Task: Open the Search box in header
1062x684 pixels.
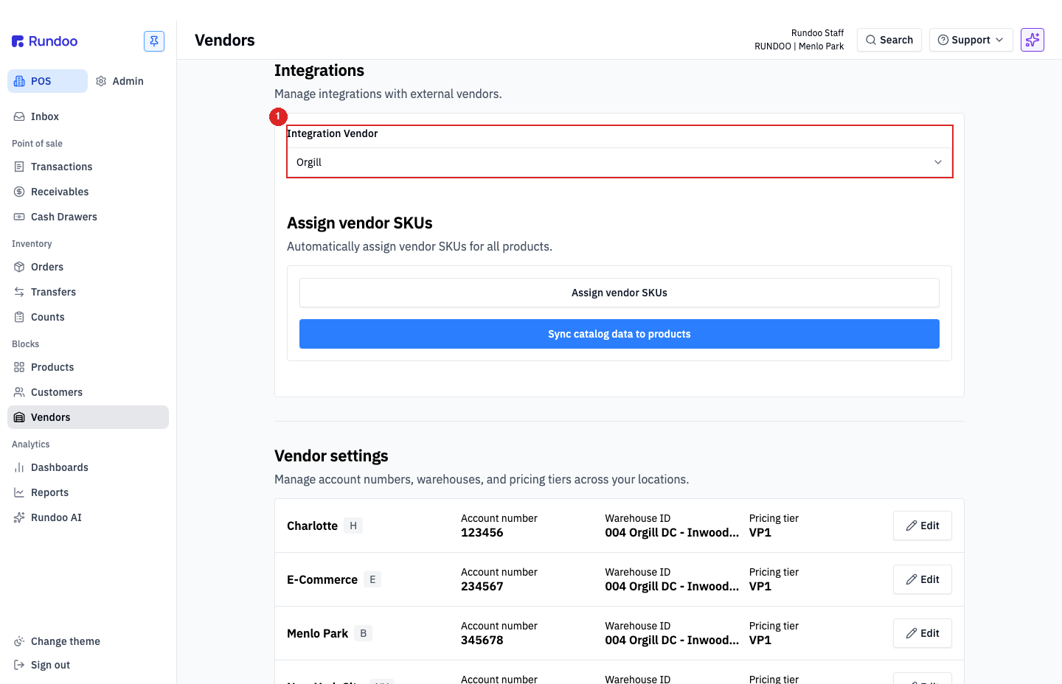Action: 889,40
